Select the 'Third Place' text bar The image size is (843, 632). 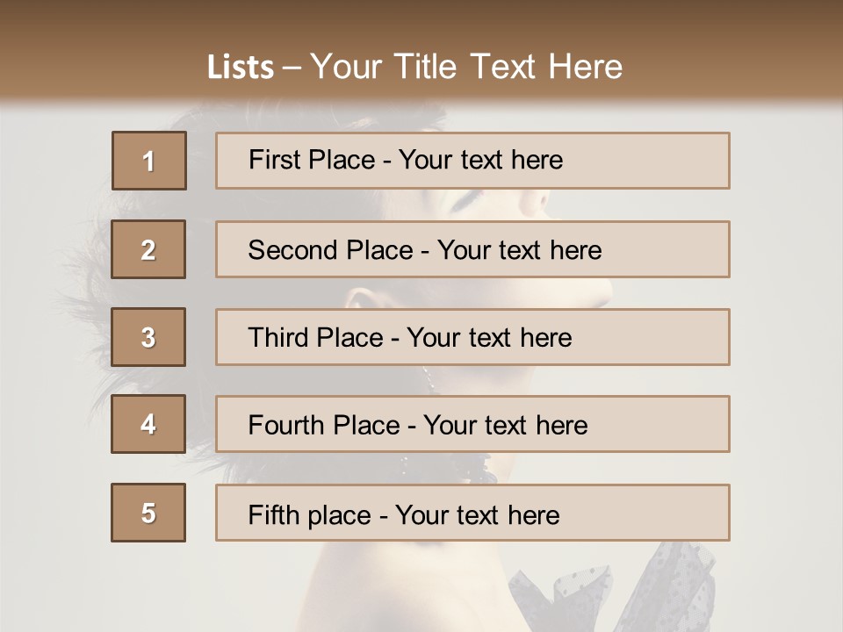(x=472, y=337)
